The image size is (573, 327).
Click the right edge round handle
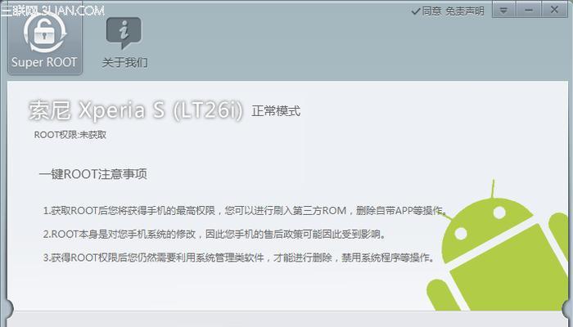(x=567, y=309)
